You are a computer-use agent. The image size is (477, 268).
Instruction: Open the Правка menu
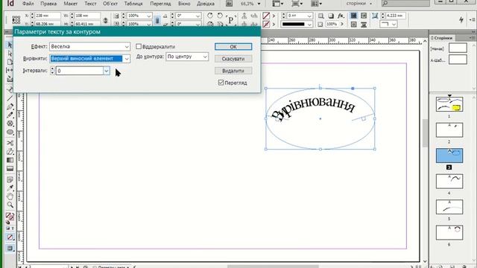(x=48, y=4)
